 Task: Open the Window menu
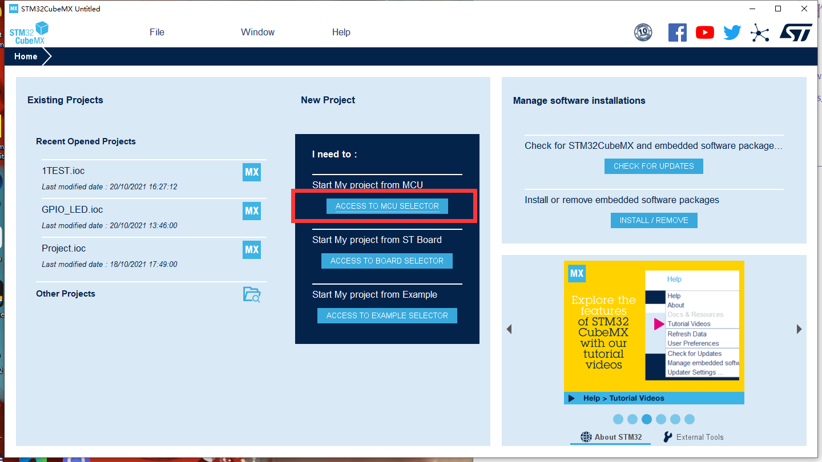257,33
